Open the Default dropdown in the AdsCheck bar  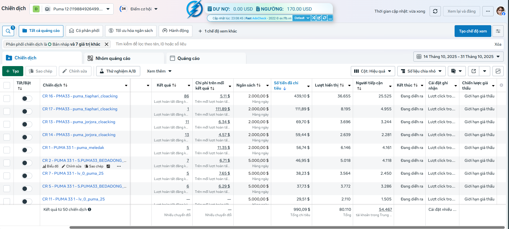(x=301, y=18)
